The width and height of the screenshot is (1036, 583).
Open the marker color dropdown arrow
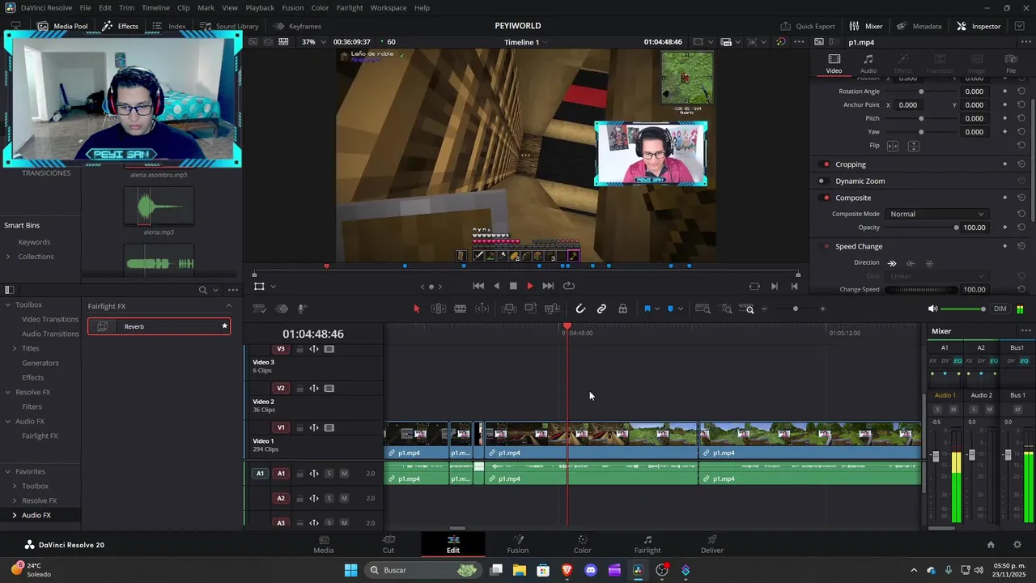(680, 309)
